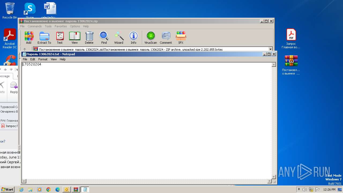This screenshot has width=343, height=193.
Task: Open Windows Media Player from taskbar
Action: point(39,190)
